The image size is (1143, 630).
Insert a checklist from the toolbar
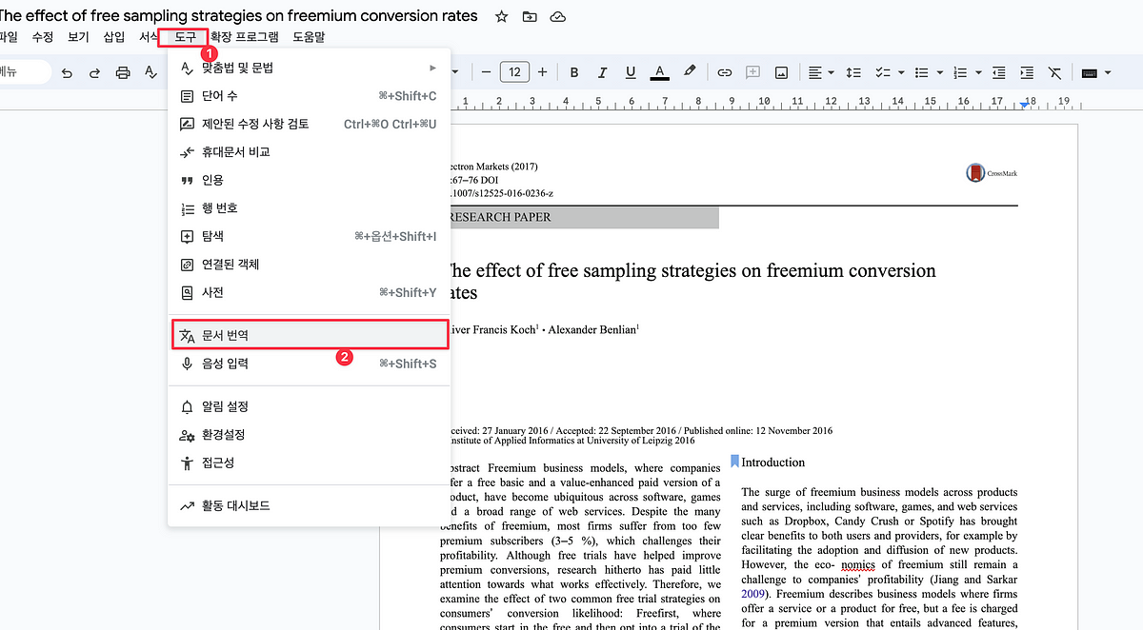(x=881, y=72)
